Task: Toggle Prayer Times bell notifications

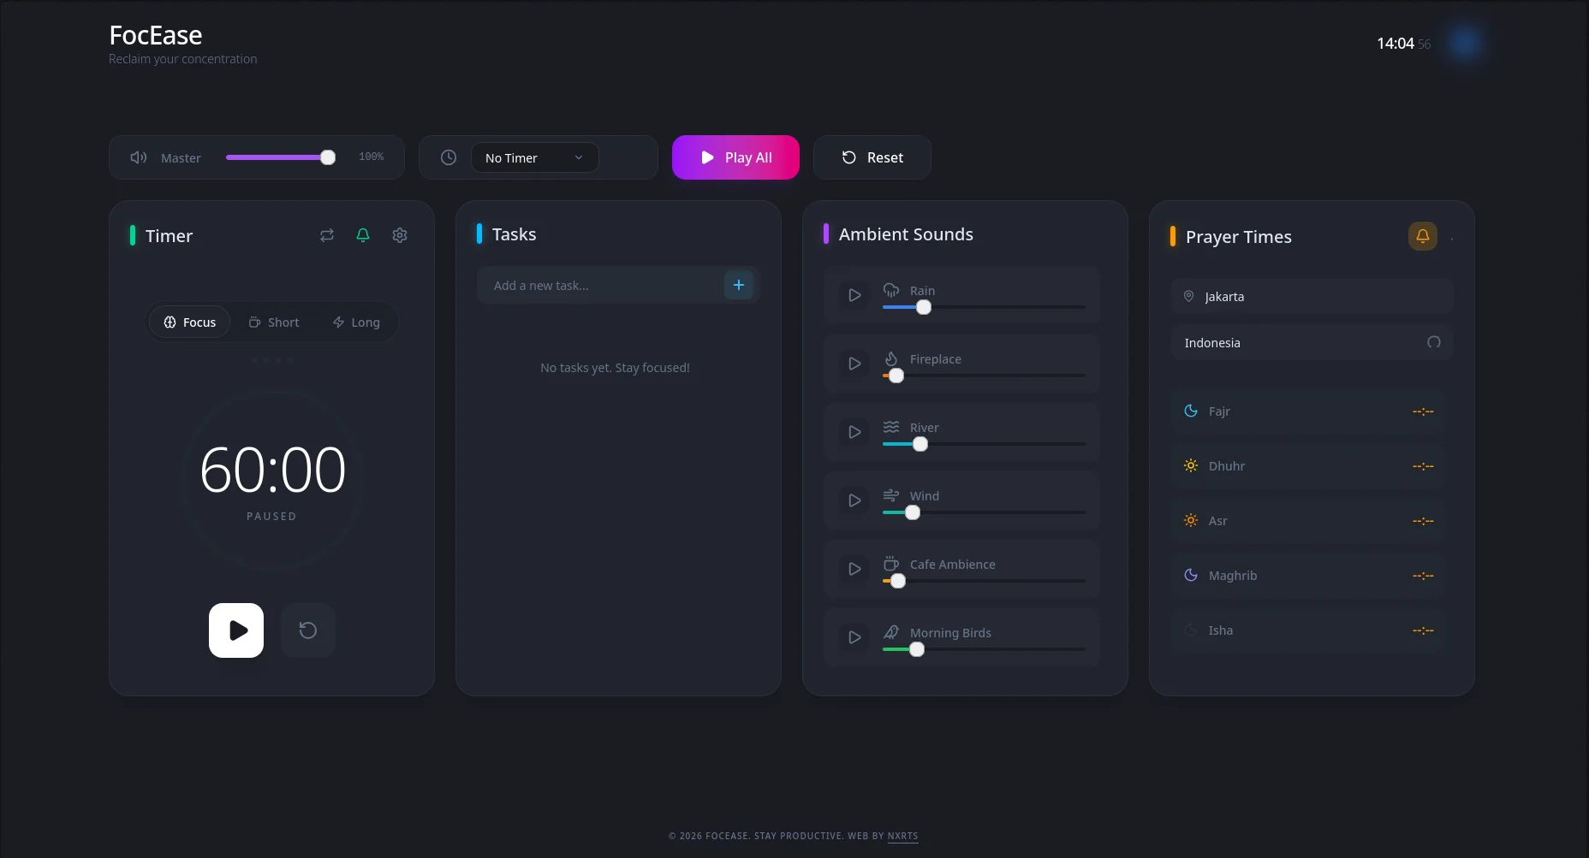Action: tap(1423, 236)
